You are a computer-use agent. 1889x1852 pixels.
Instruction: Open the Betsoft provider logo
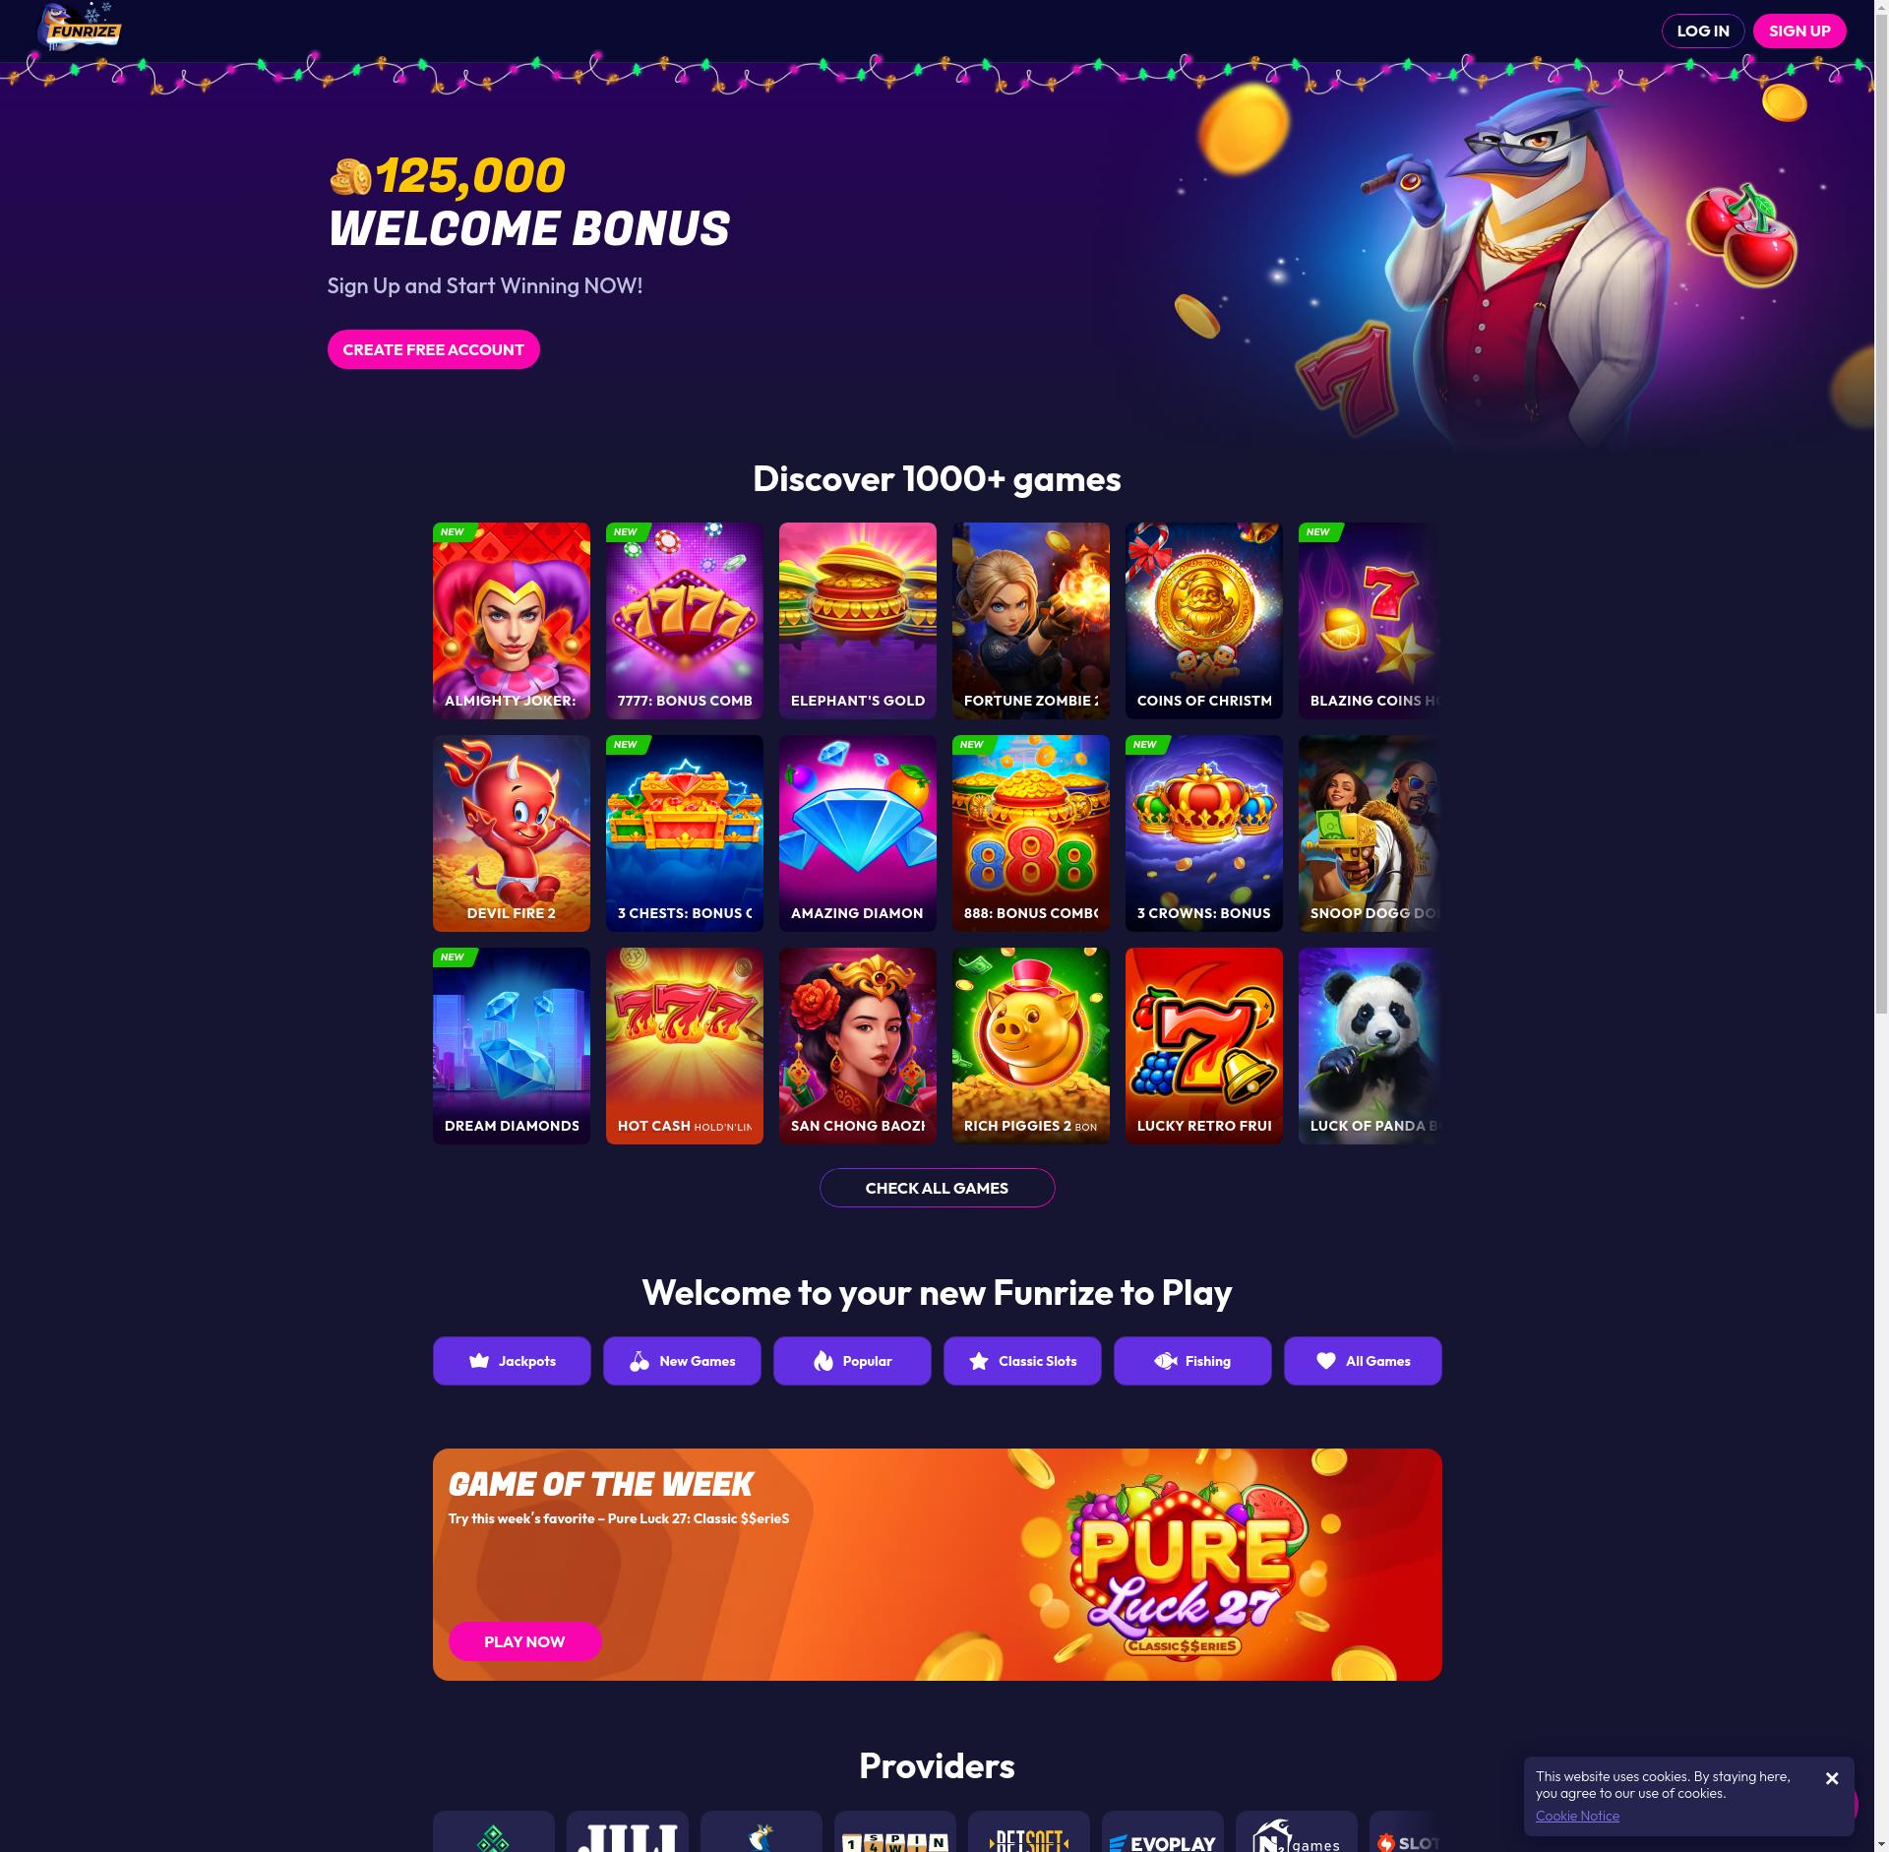(1029, 1831)
